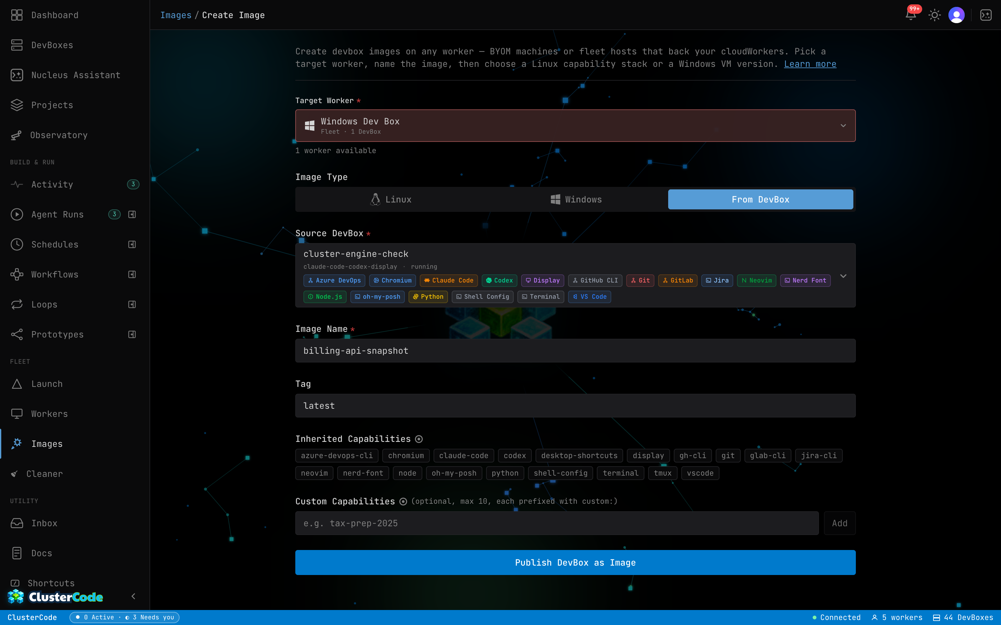The width and height of the screenshot is (1001, 625).
Task: Open Prototypes side panel icon
Action: 132,334
